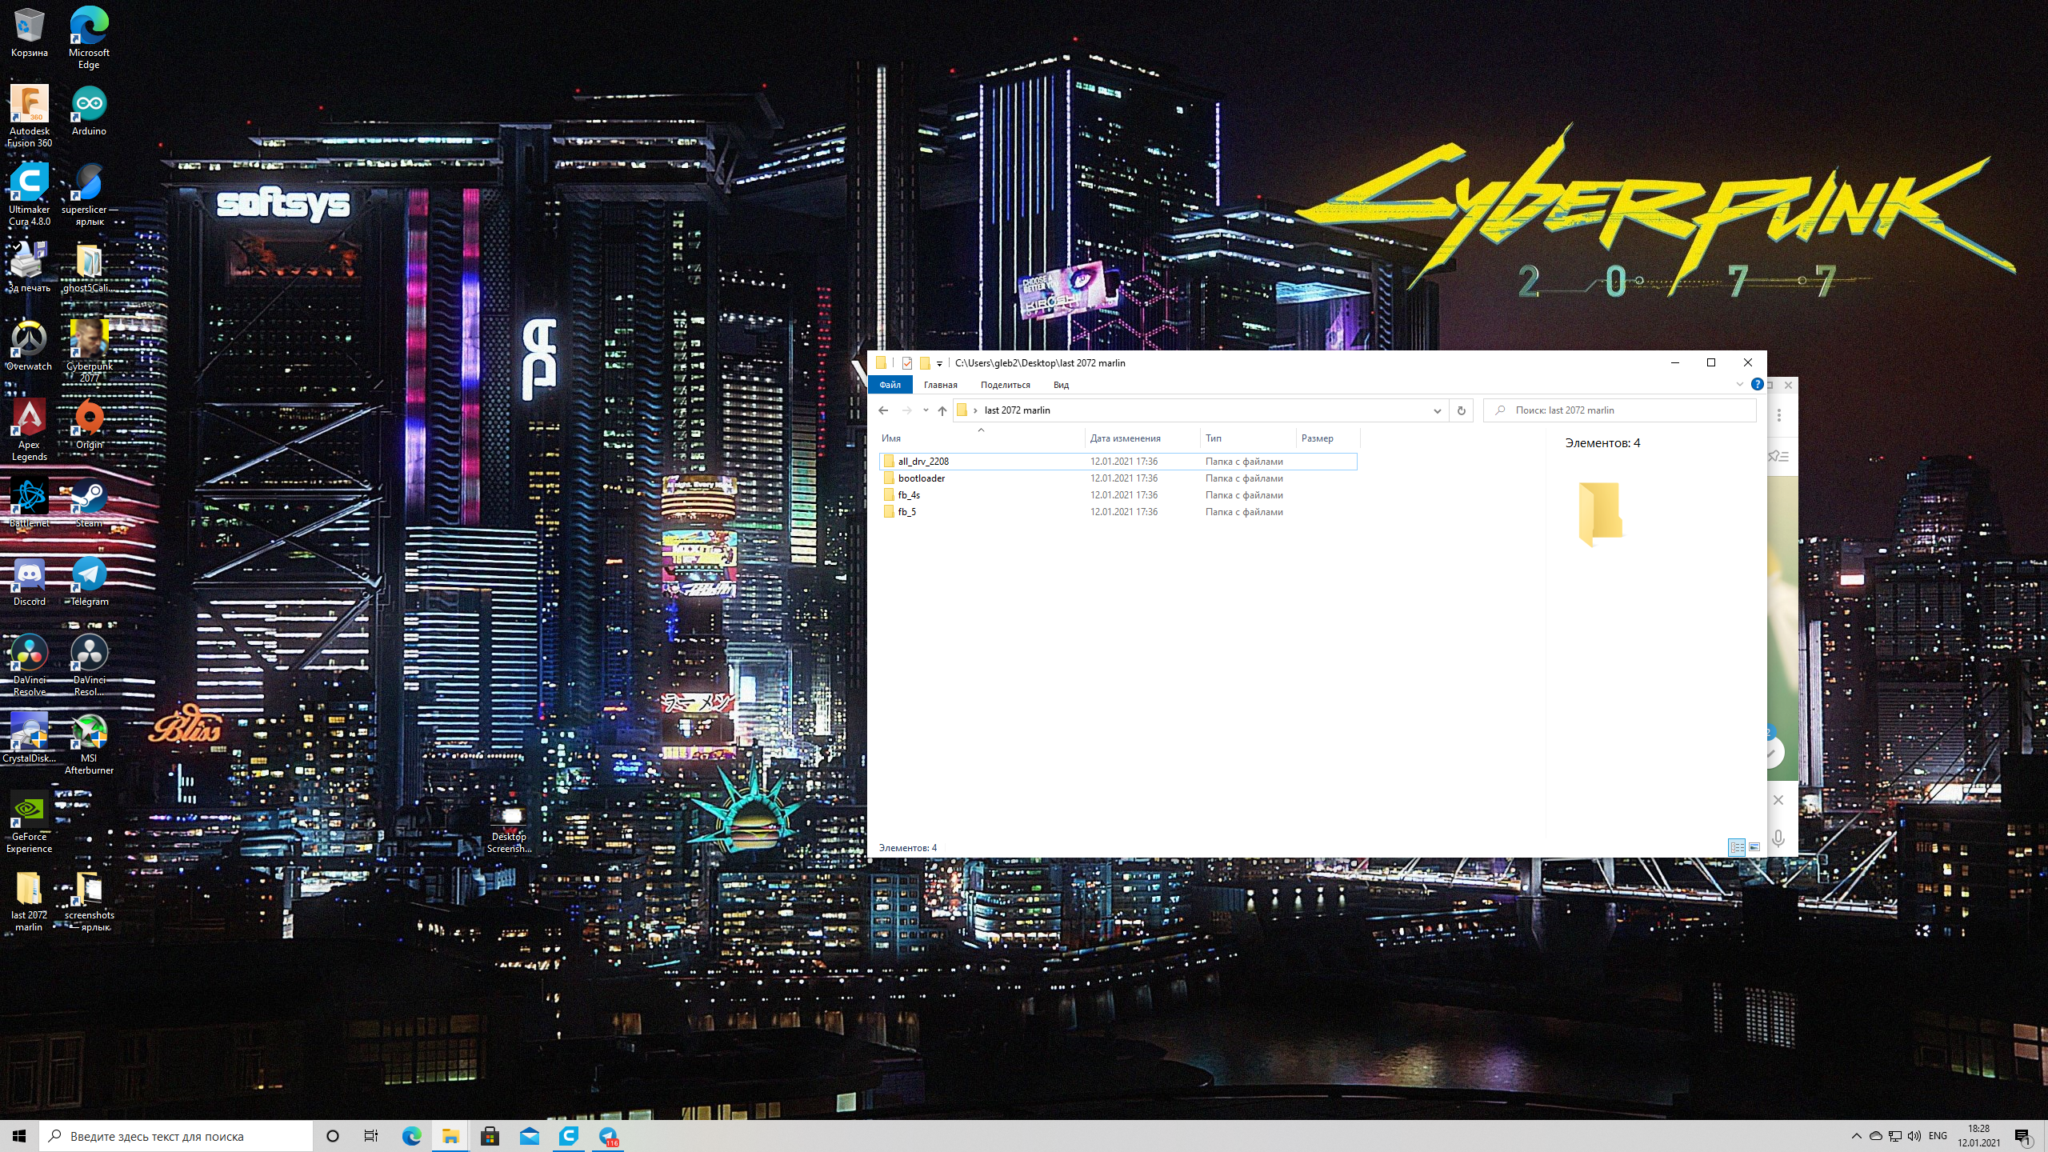Go up one folder level in Explorer
This screenshot has width=2048, height=1152.
(x=942, y=410)
